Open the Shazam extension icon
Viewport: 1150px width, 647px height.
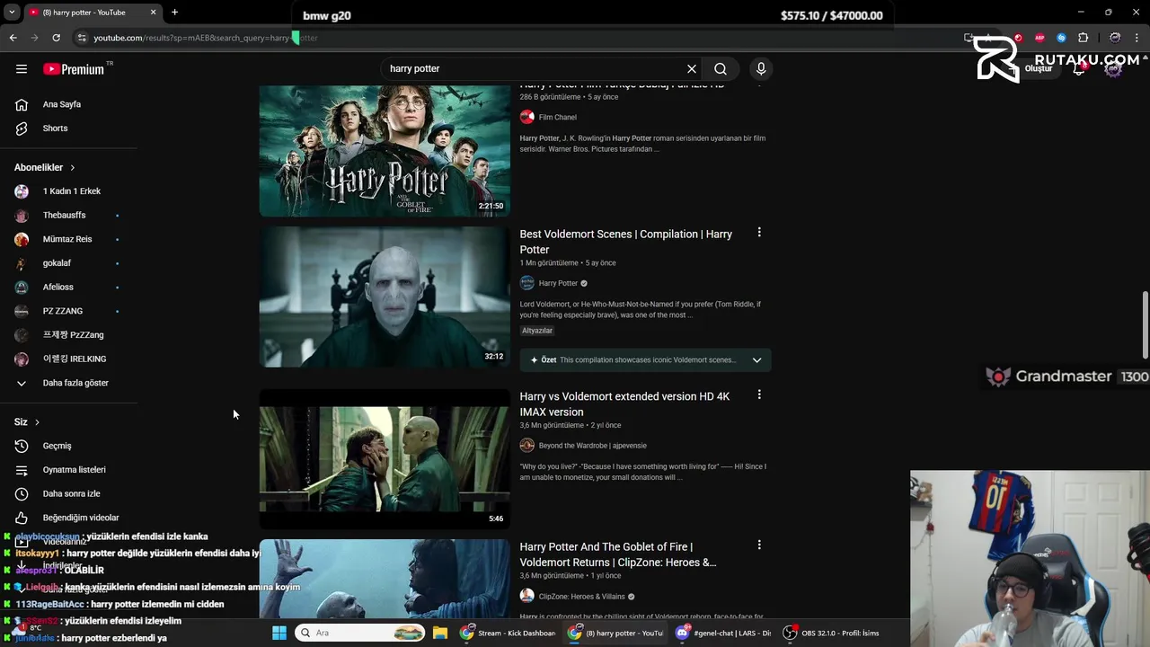[1061, 38]
